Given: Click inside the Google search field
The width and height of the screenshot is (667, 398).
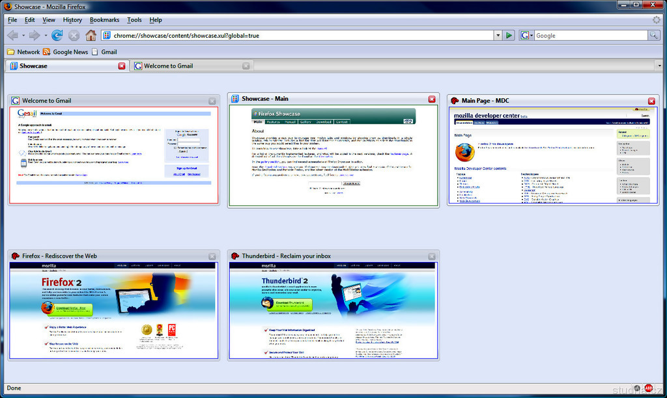Looking at the screenshot, I should [x=589, y=35].
